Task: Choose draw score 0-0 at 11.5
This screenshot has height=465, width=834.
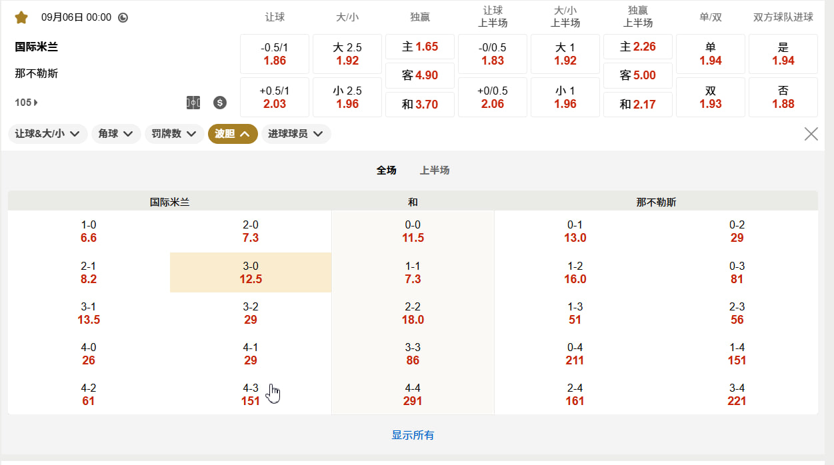Action: coord(413,231)
